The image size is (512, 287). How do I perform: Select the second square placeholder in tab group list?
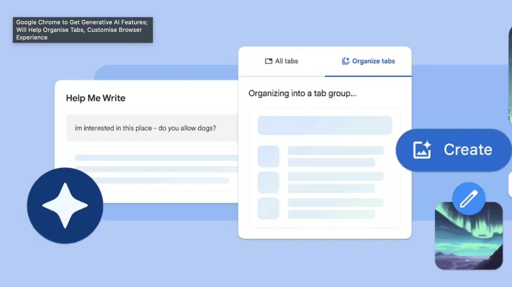268,182
